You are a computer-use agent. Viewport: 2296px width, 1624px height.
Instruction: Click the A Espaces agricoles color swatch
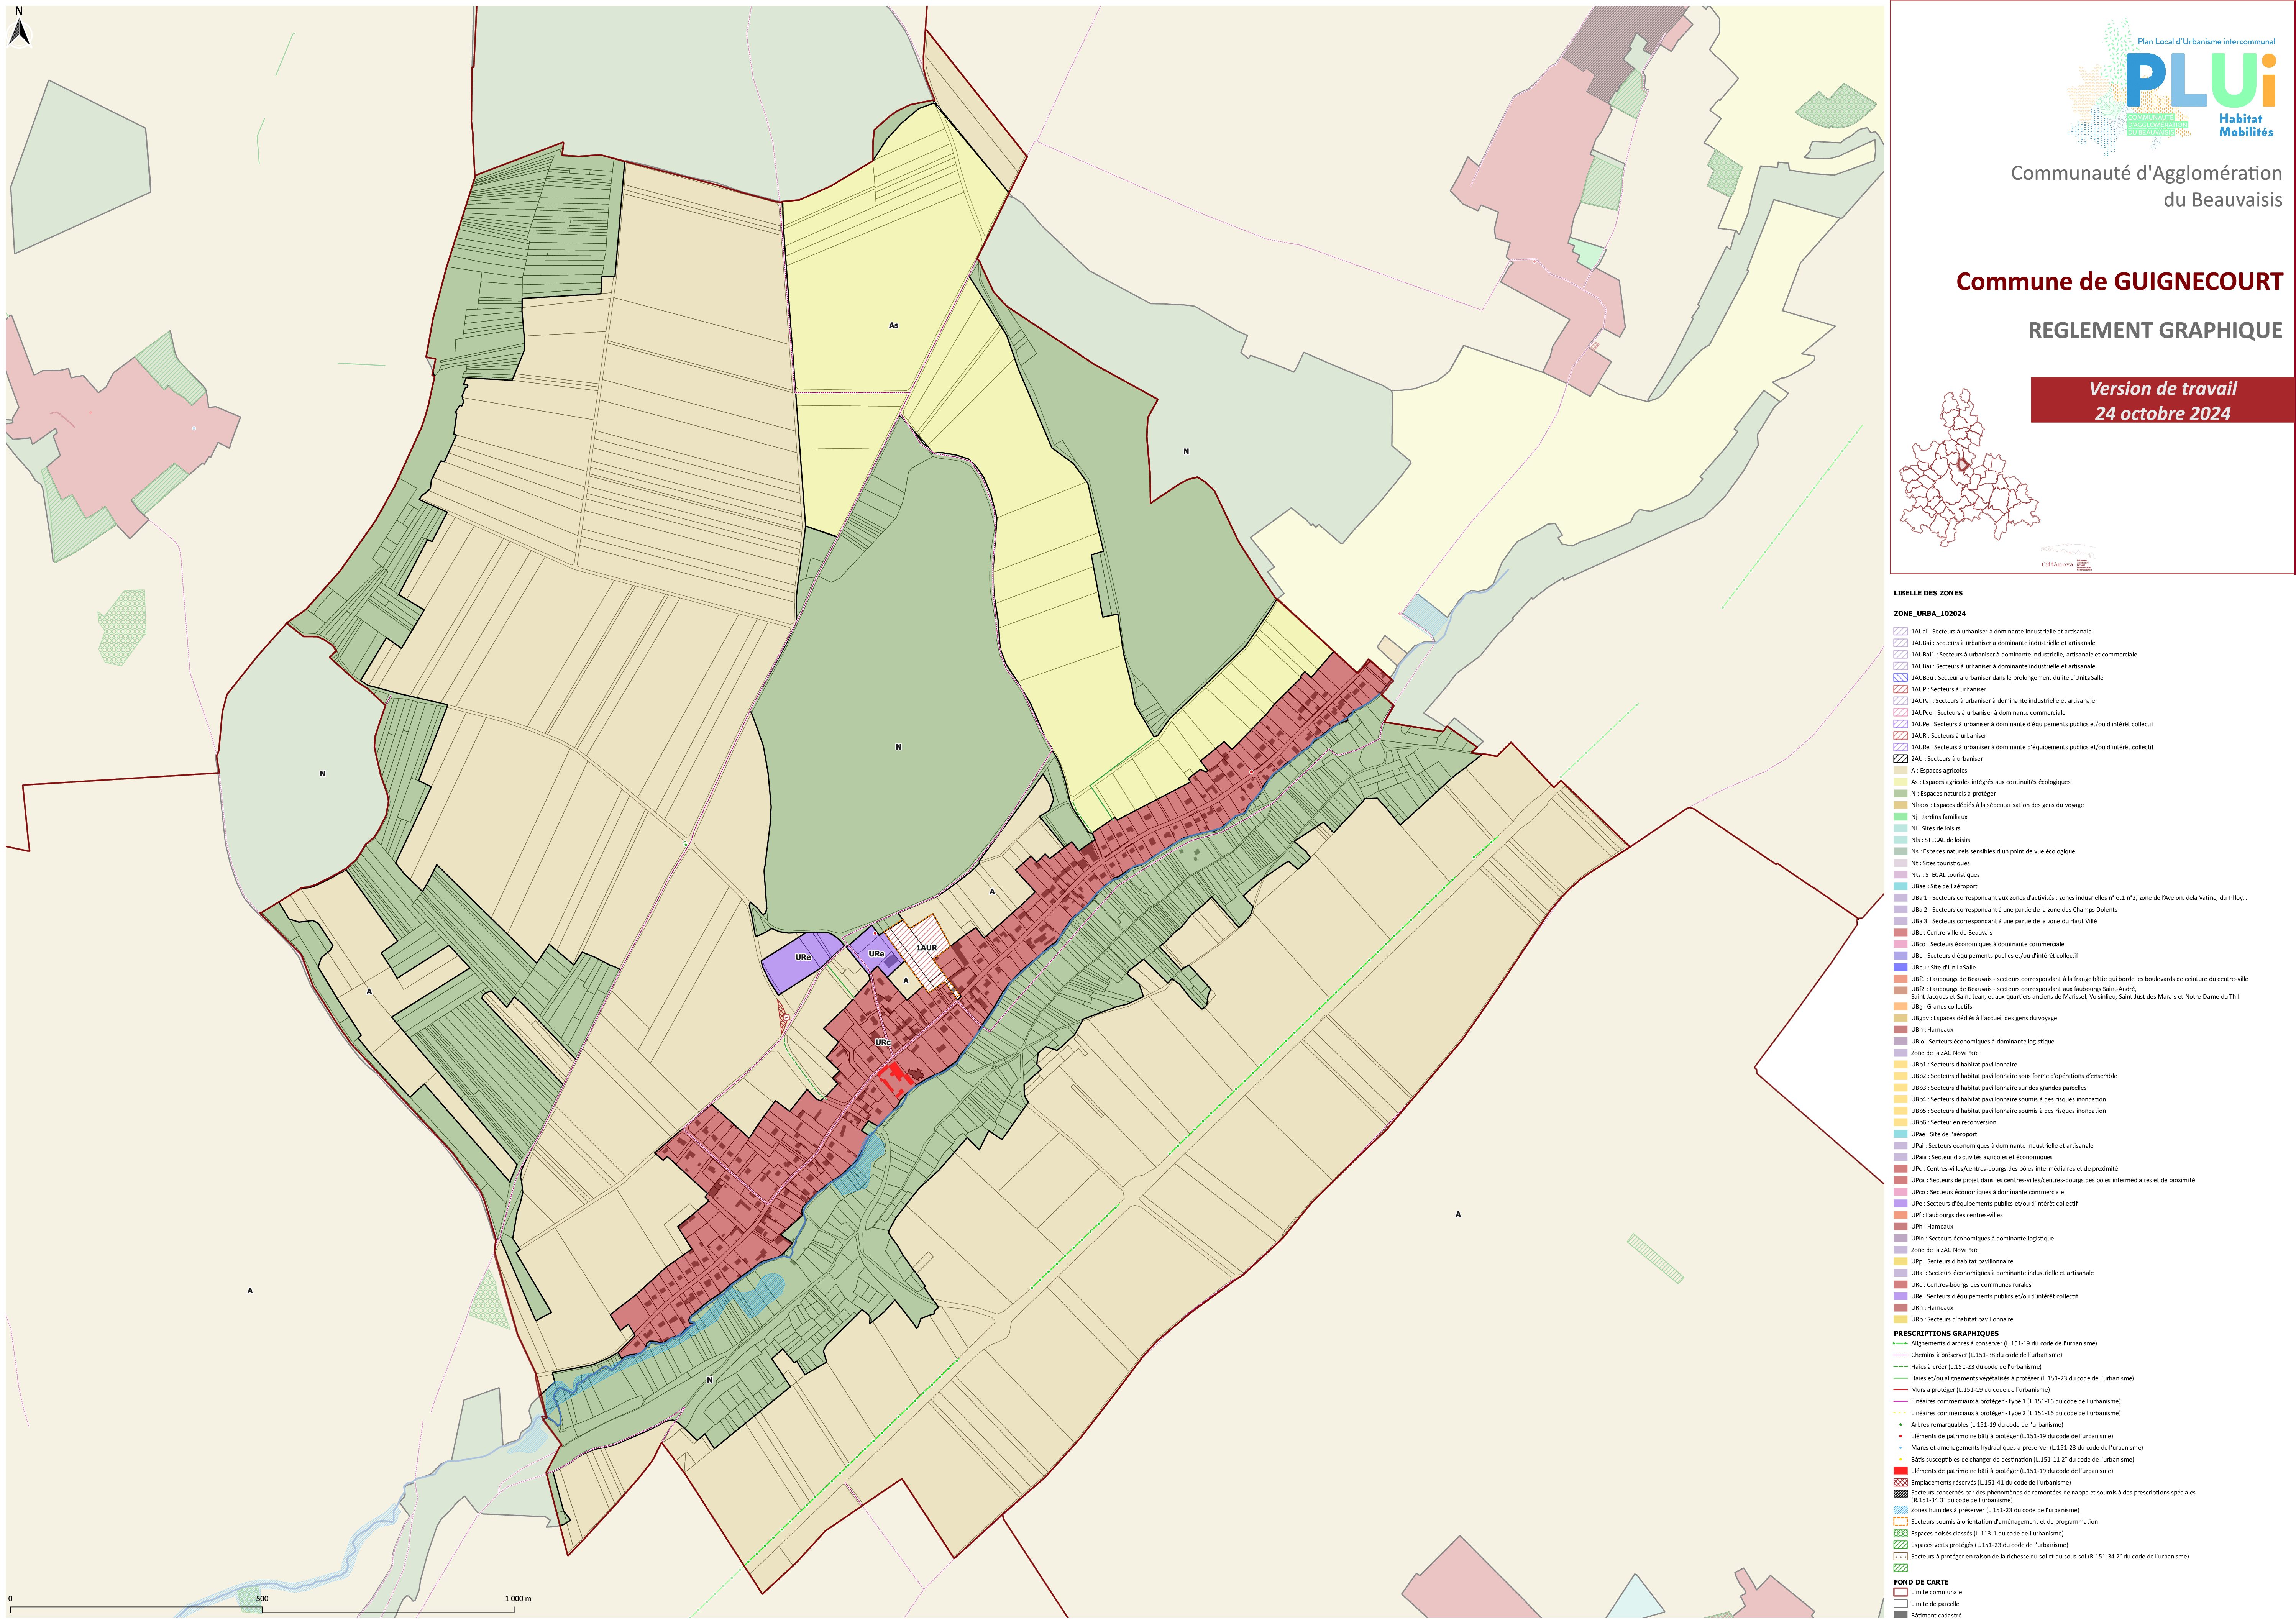(x=1900, y=771)
